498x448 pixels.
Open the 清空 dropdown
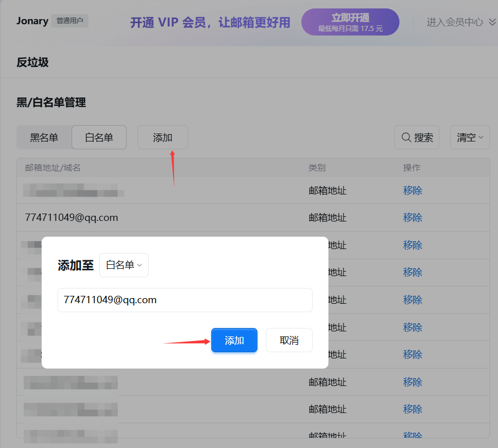(x=470, y=137)
